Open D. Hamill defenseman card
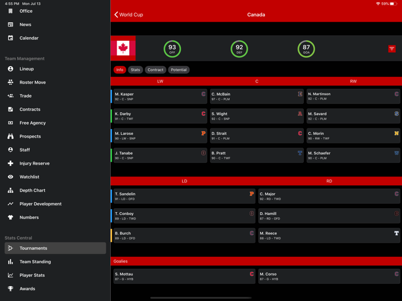This screenshot has width=402, height=301. 329,216
